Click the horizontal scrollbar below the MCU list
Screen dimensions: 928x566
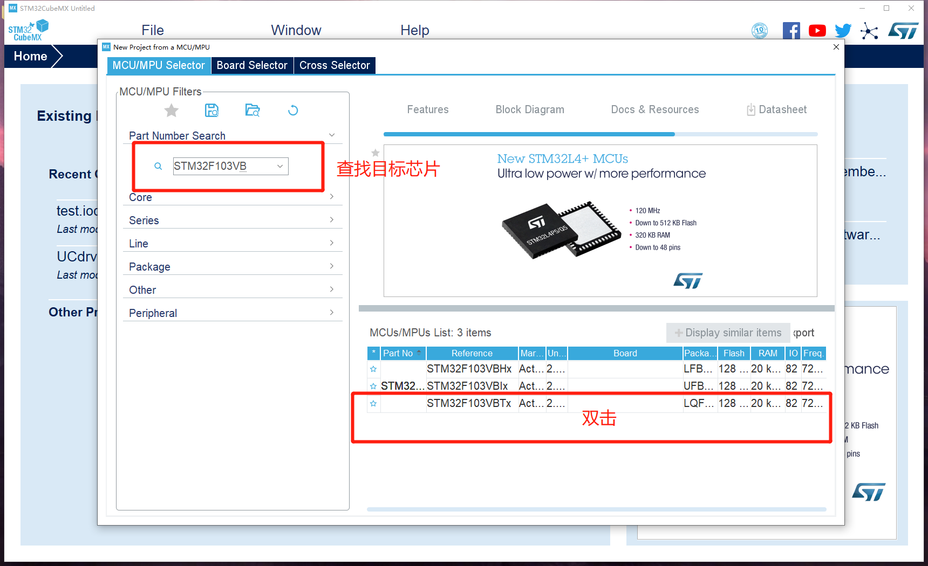[x=597, y=509]
